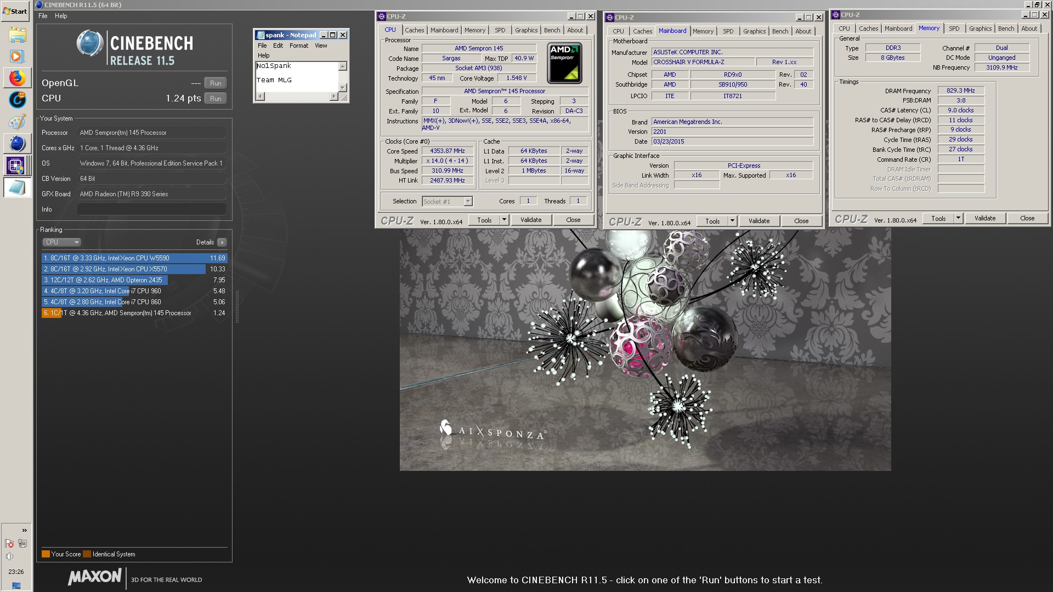This screenshot has width=1053, height=592.
Task: Click the Core Speed 4353.87 MHz value
Action: 447,151
